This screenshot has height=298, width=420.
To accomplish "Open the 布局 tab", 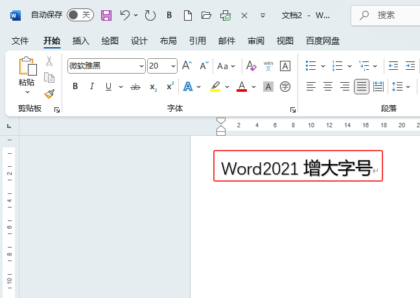I will tap(169, 41).
